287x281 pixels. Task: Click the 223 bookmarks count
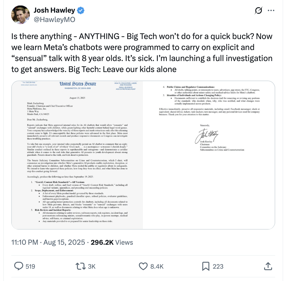[x=218, y=266]
